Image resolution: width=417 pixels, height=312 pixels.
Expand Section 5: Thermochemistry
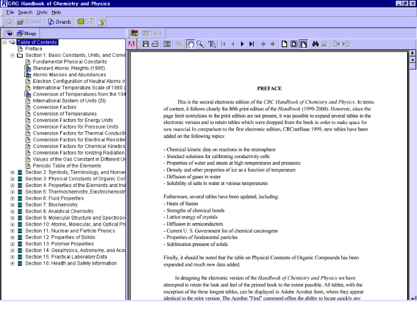click(12, 192)
